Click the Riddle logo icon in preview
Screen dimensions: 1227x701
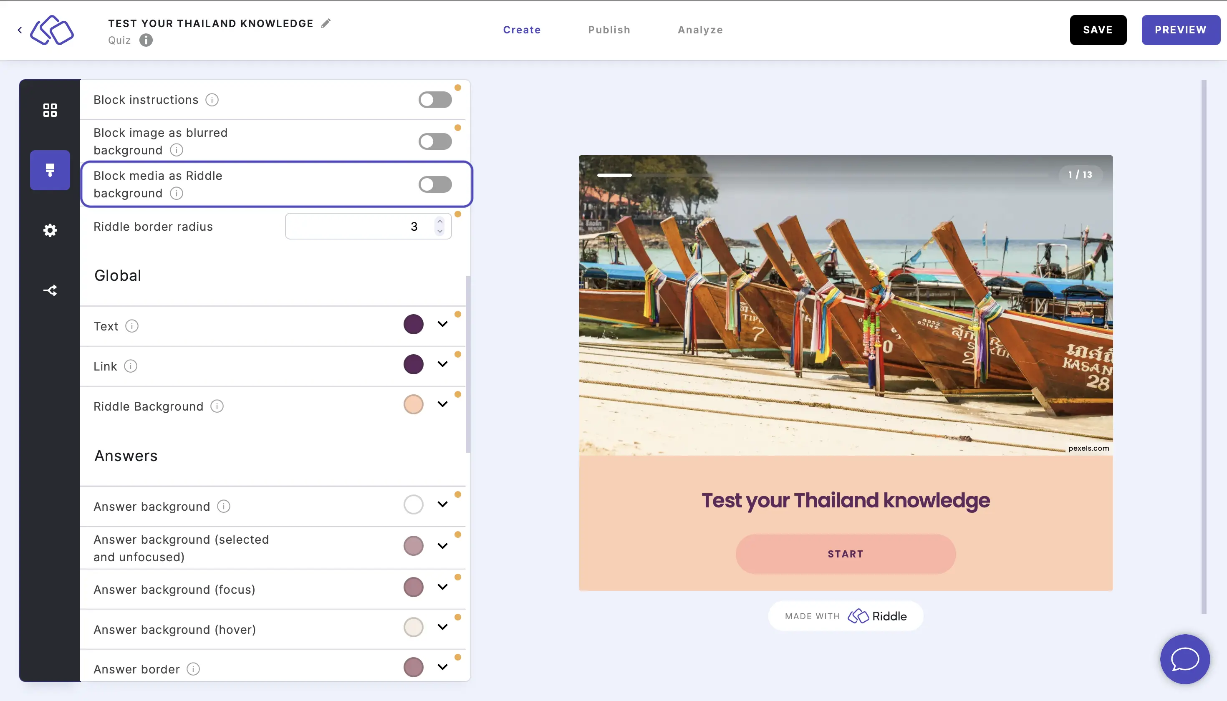tap(858, 616)
